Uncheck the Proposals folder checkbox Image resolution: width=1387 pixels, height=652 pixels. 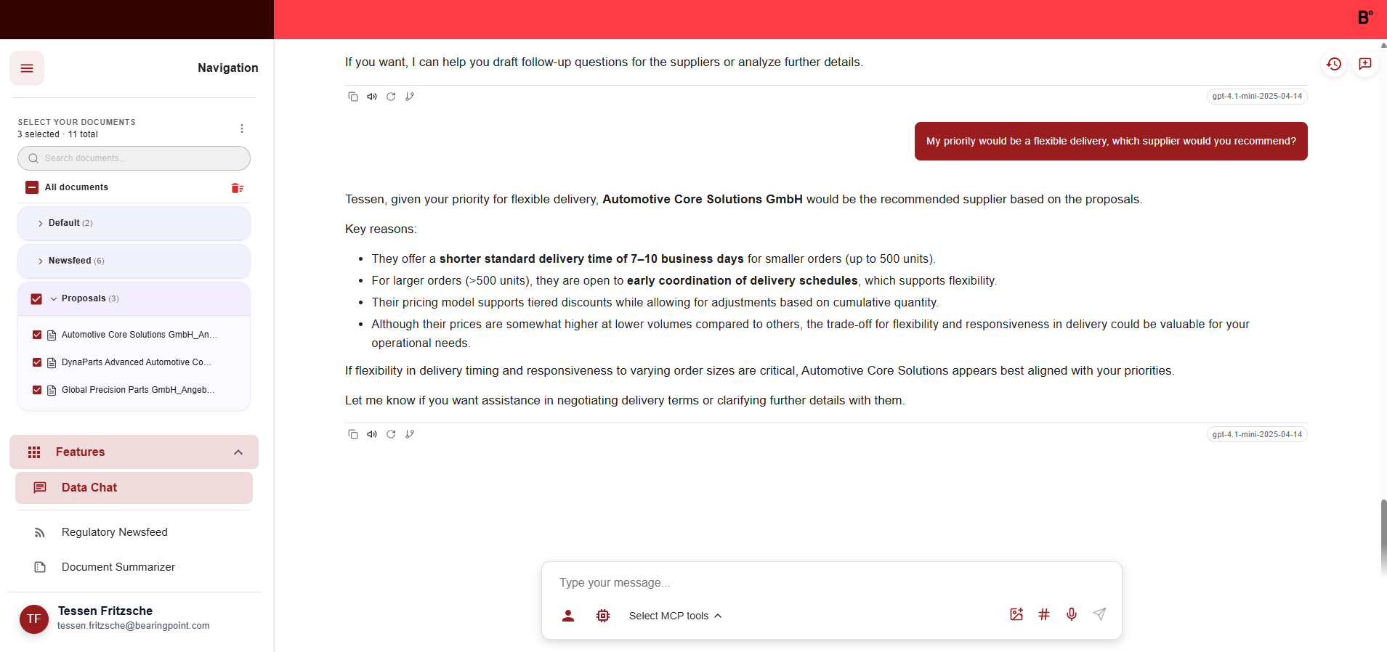[x=36, y=298]
